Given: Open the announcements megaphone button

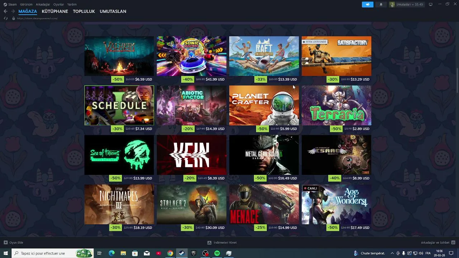Looking at the screenshot, I should (367, 4).
